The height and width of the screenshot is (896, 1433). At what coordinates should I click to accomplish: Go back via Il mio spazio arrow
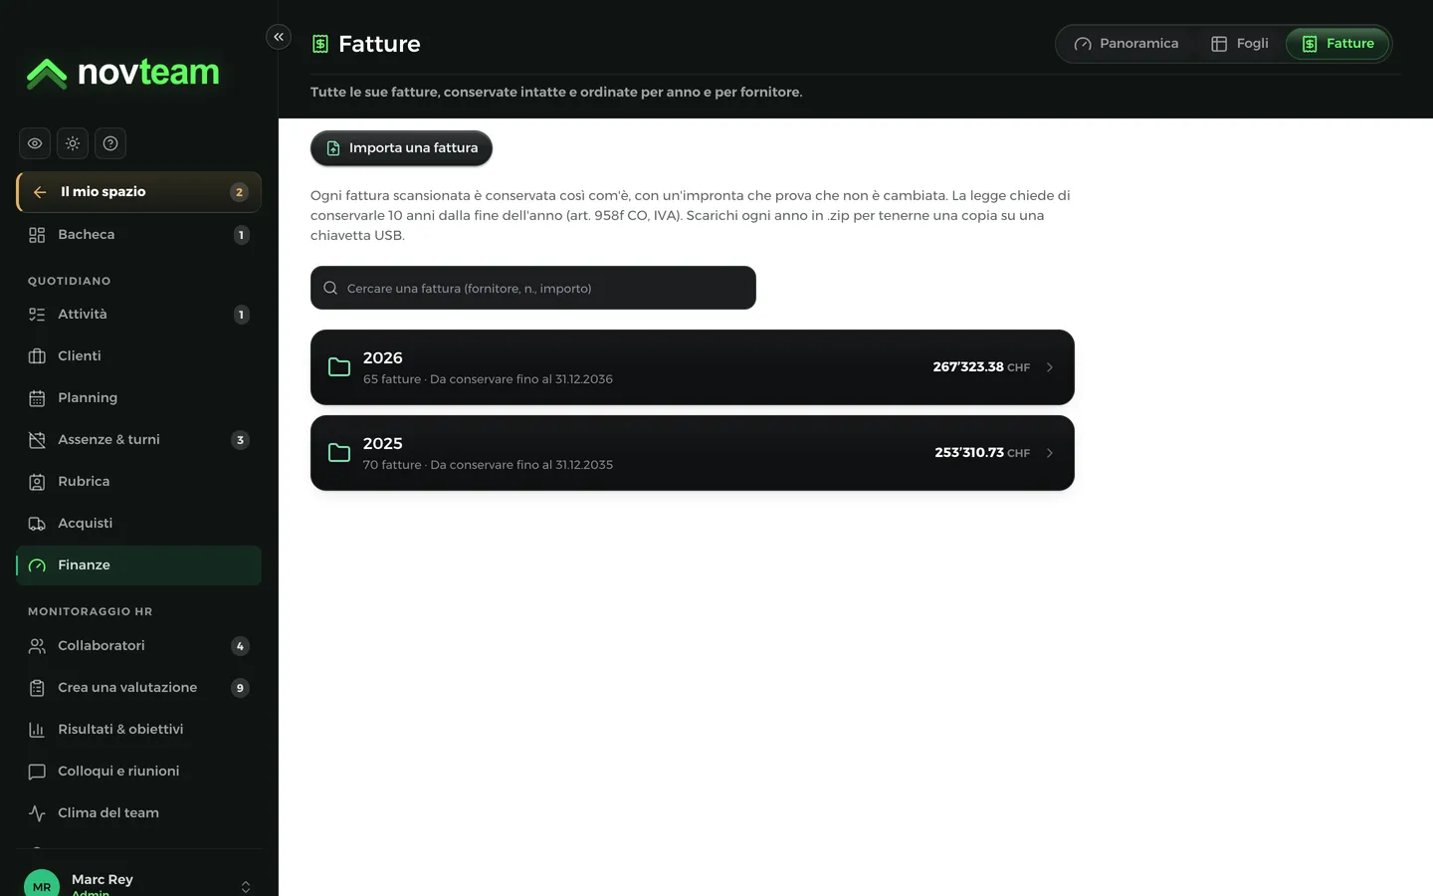(40, 192)
